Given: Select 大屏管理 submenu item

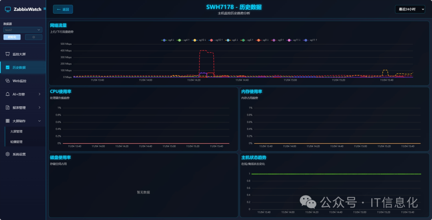Looking at the screenshot, I should tap(16, 131).
